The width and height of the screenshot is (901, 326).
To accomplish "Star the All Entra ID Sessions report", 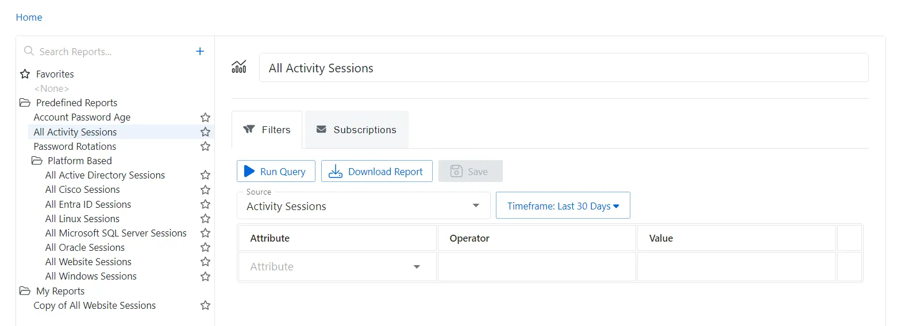I will point(205,204).
